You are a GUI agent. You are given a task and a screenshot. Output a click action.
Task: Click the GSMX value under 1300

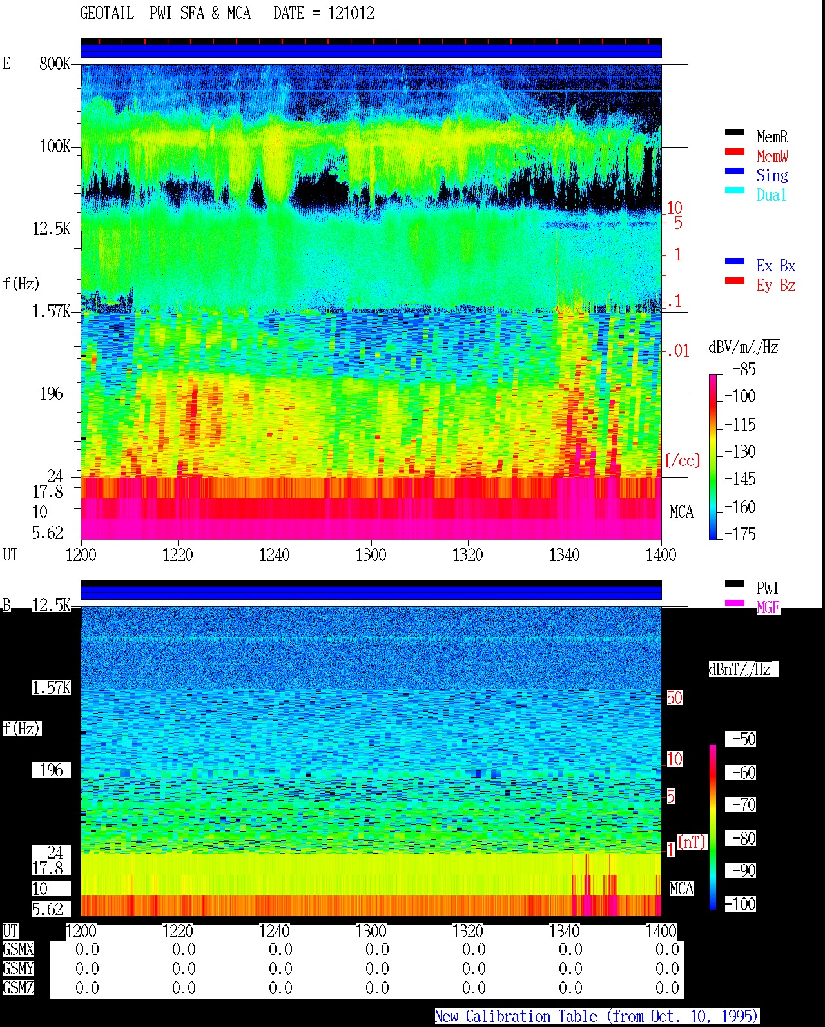(377, 950)
